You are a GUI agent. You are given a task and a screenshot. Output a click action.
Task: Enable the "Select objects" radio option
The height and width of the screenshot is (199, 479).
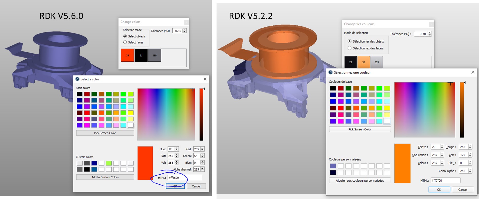[x=125, y=36]
